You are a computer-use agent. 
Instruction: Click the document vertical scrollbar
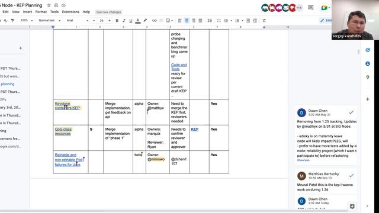coord(358,51)
